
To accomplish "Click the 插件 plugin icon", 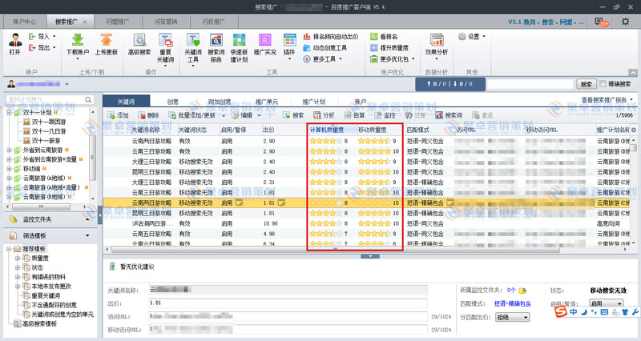I will pyautogui.click(x=289, y=40).
